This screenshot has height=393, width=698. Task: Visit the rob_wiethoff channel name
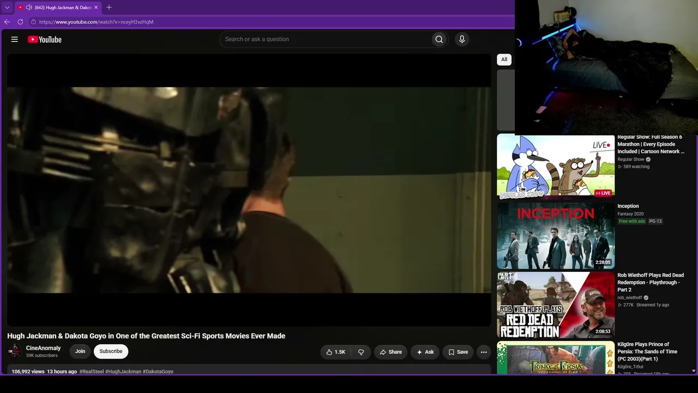pyautogui.click(x=630, y=298)
